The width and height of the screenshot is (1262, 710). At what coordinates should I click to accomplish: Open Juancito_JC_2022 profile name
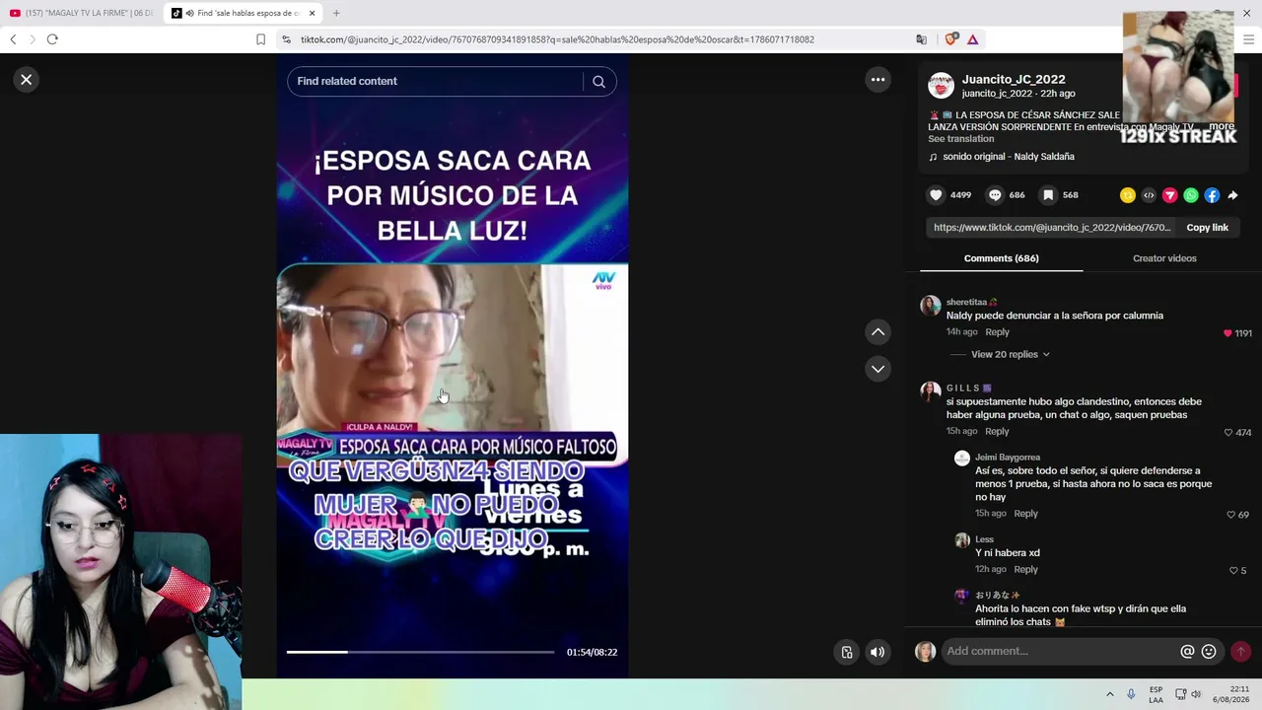tap(1014, 80)
